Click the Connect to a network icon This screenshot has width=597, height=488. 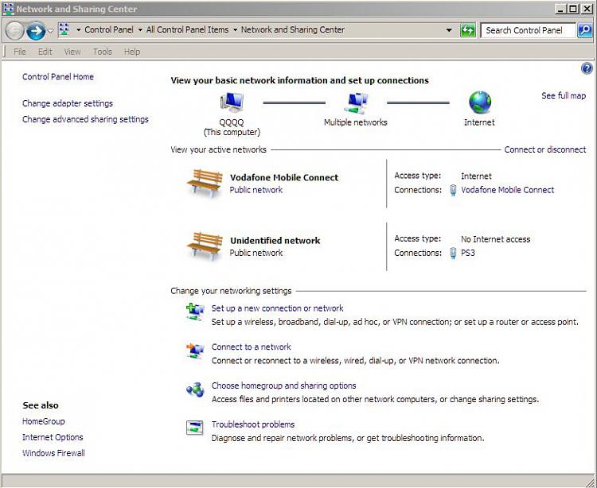tap(195, 351)
